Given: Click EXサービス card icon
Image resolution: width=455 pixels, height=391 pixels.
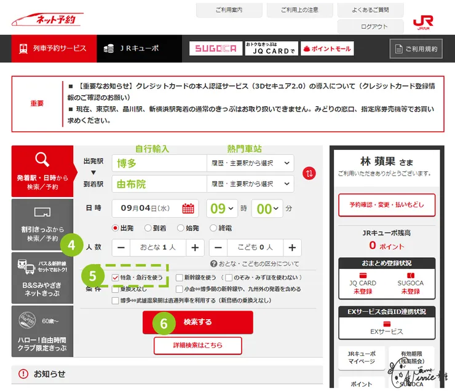Looking at the screenshot, I should click(x=387, y=323).
